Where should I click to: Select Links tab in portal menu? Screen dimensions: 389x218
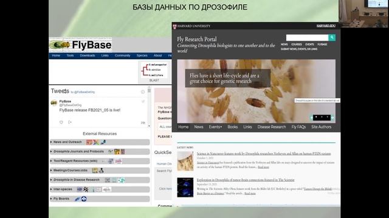click(x=247, y=127)
